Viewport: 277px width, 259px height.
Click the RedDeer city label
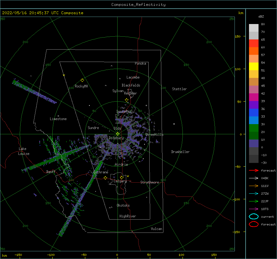coord(130,93)
